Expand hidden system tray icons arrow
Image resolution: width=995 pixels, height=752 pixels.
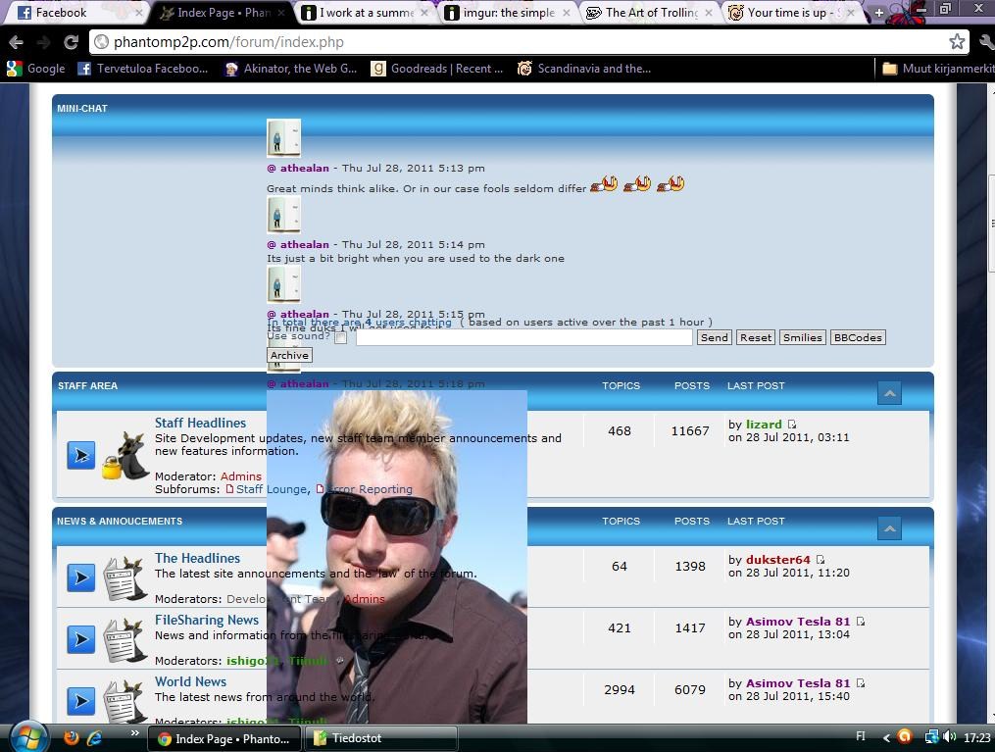tap(886, 737)
